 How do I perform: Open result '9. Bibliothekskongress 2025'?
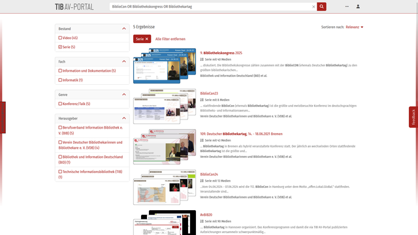click(x=221, y=53)
